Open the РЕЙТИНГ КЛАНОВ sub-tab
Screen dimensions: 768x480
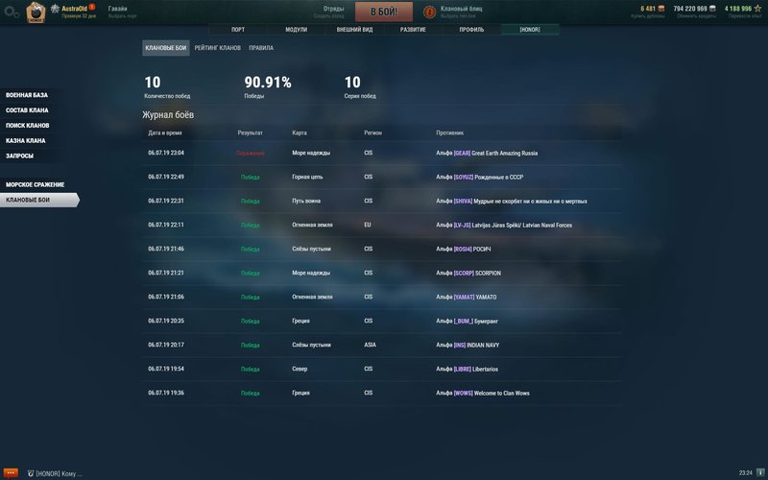(218, 48)
